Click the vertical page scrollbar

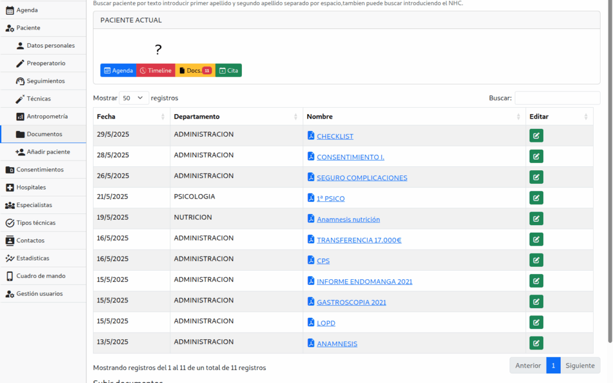(x=610, y=172)
